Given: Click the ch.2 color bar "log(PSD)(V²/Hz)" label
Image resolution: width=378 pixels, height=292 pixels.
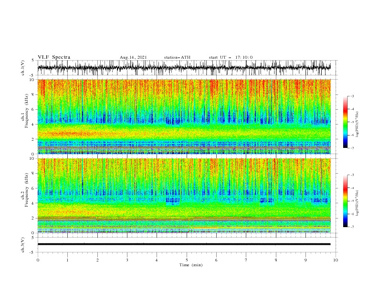Looking at the screenshot, I should point(357,203).
